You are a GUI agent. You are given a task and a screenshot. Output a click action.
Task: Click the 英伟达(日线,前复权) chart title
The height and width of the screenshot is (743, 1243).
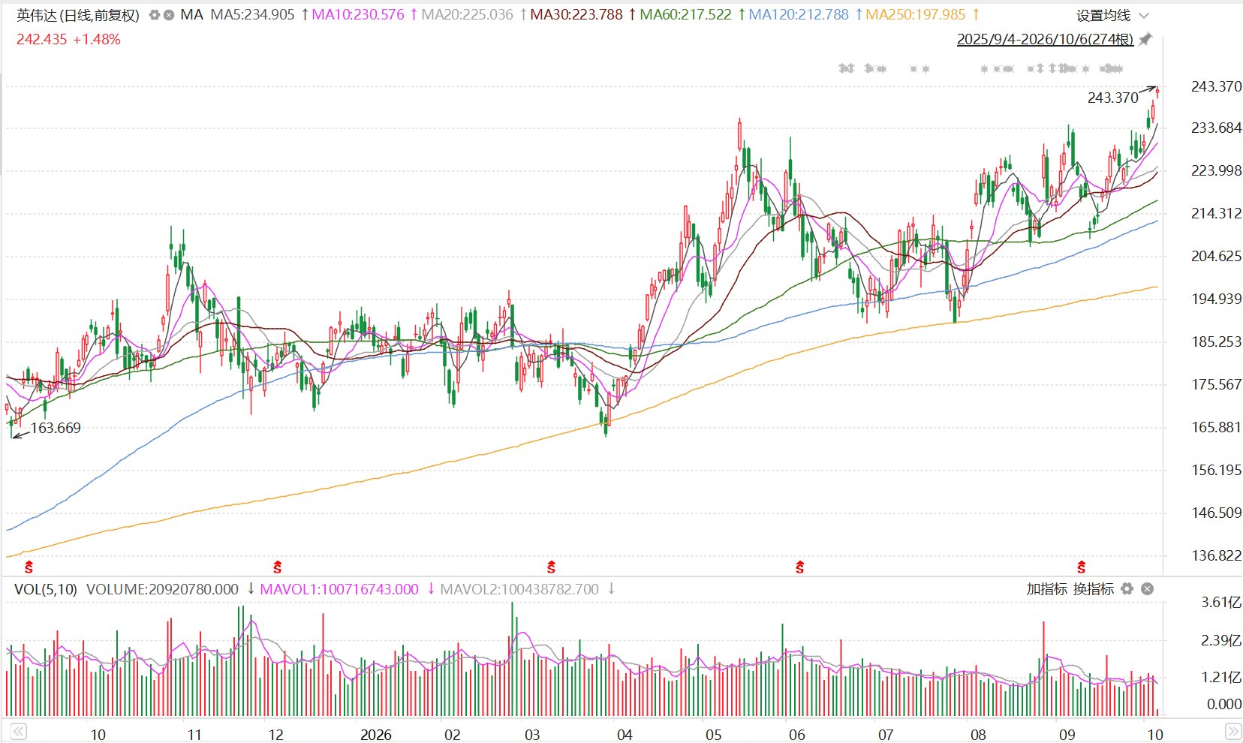[78, 15]
